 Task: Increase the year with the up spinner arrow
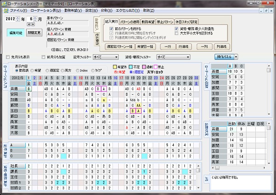(x=17, y=17)
